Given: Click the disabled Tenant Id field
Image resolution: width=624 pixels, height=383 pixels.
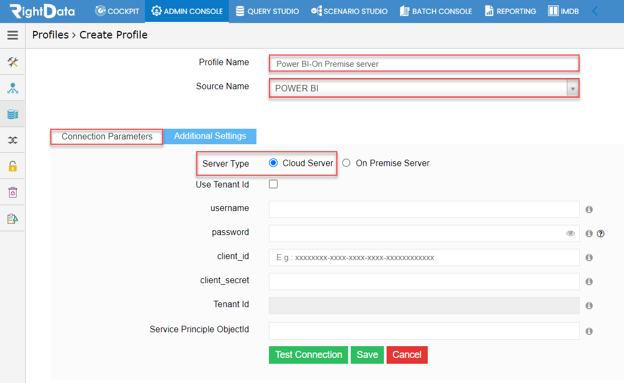Looking at the screenshot, I should [424, 306].
